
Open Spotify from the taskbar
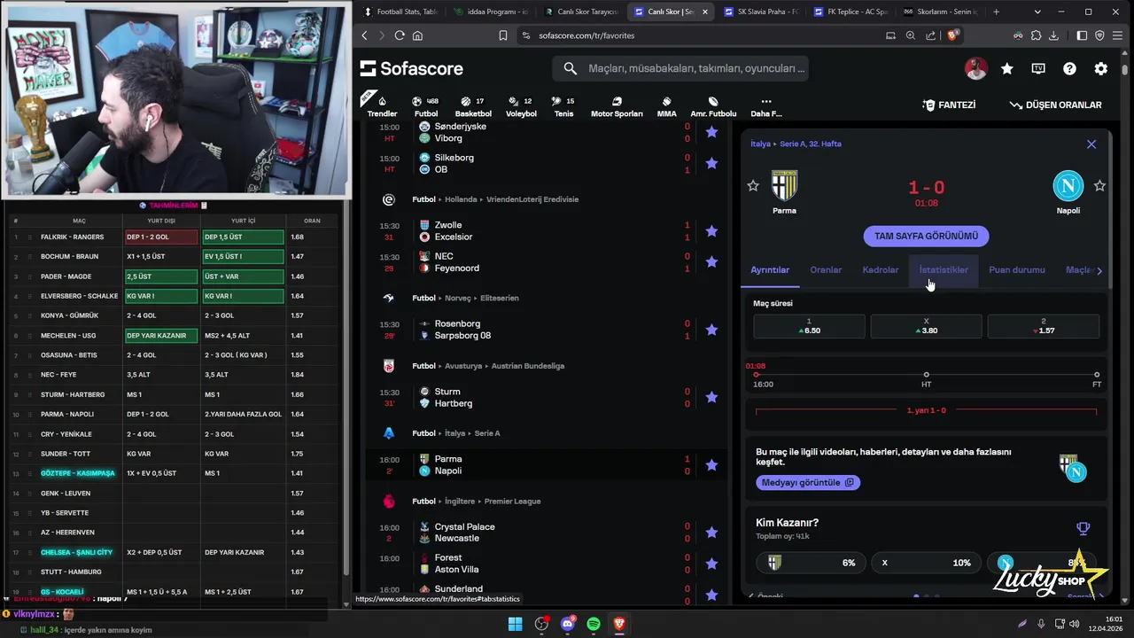pos(594,625)
